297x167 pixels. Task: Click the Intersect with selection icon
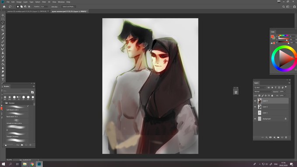coord(29,7)
